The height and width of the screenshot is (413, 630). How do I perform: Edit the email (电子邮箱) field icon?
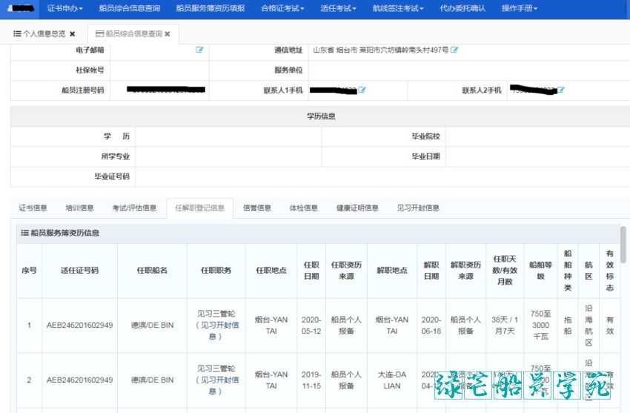click(199, 50)
